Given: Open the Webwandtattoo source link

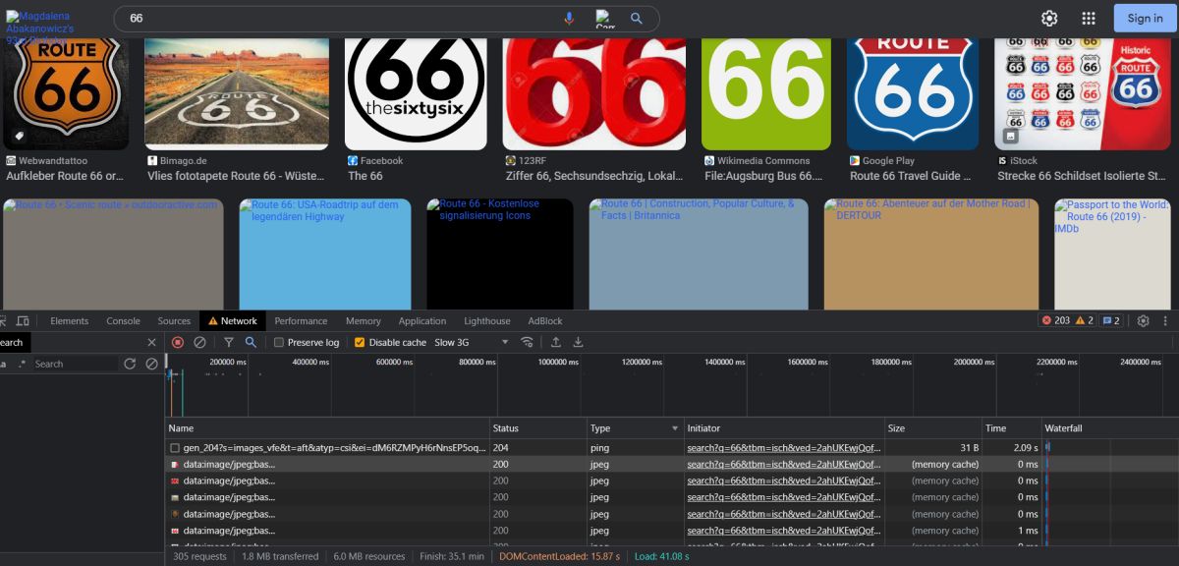Looking at the screenshot, I should click(x=53, y=160).
